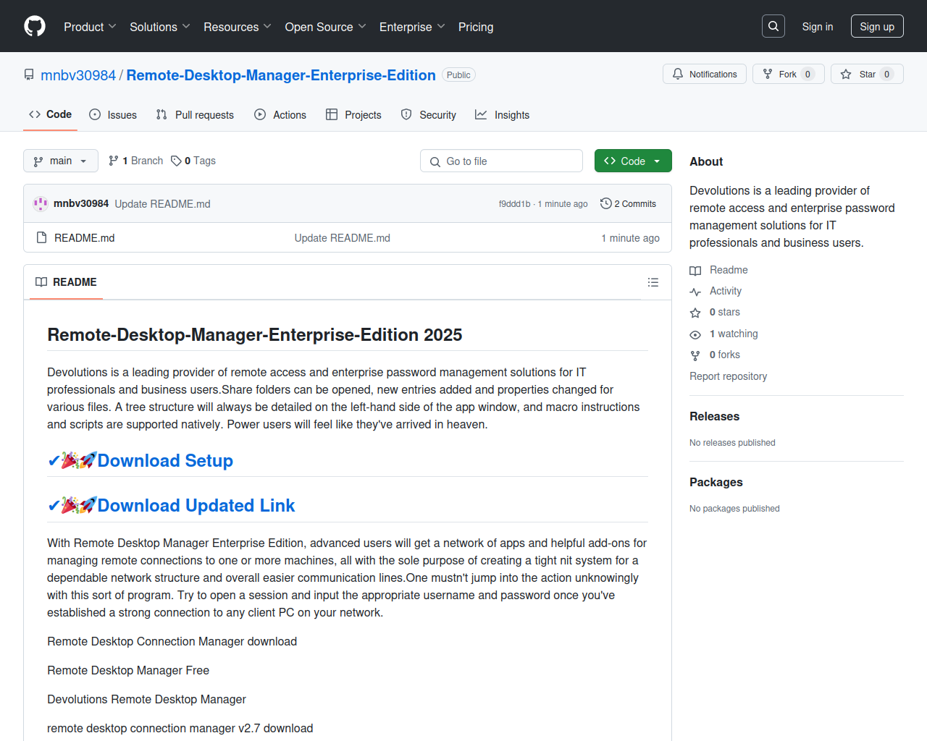Click the branch icon beside 1 Branch
Viewport: 927px width, 741px height.
coord(114,161)
